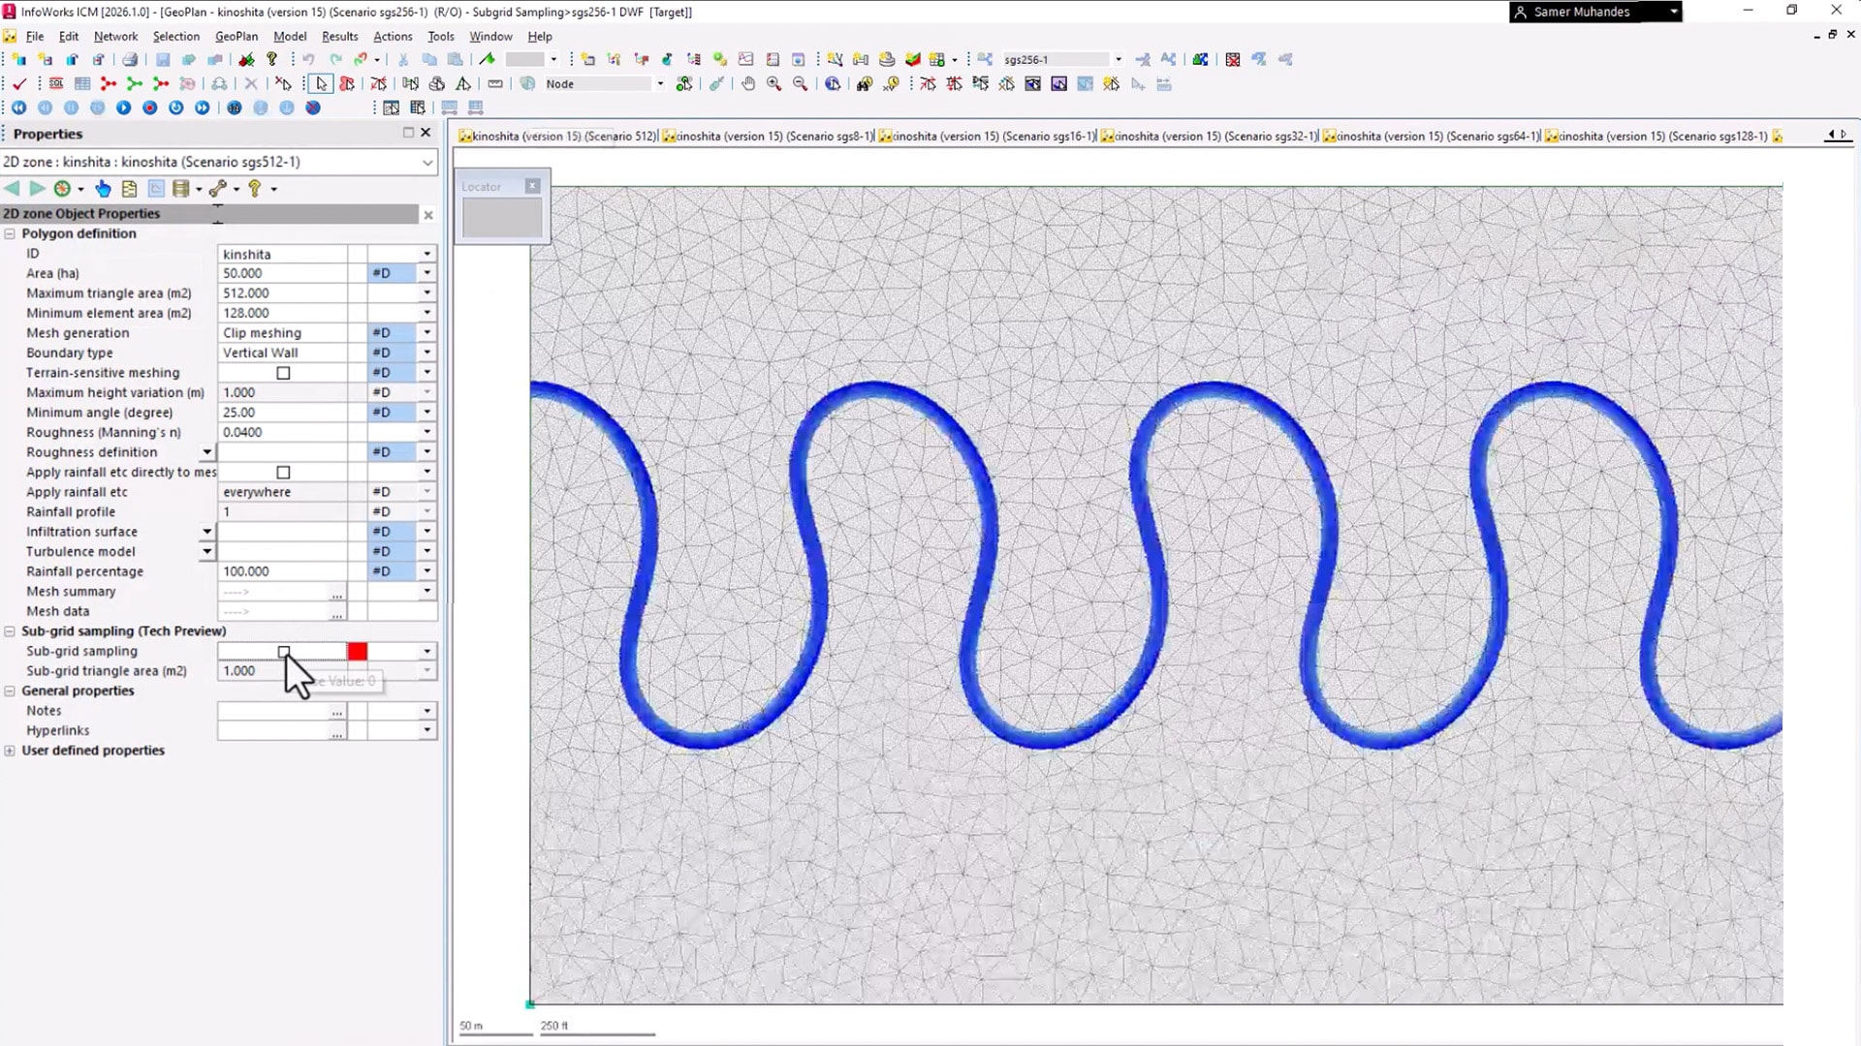Screen dimensions: 1861x1046
Task: Open the SQL query icon
Action: (x=56, y=84)
